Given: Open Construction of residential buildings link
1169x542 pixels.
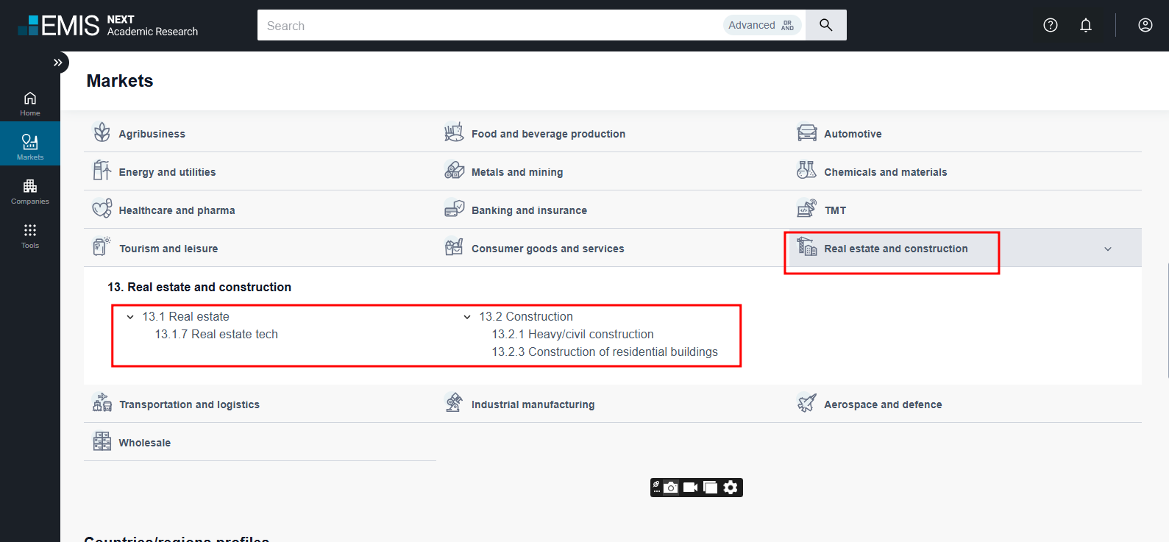Looking at the screenshot, I should pyautogui.click(x=604, y=352).
